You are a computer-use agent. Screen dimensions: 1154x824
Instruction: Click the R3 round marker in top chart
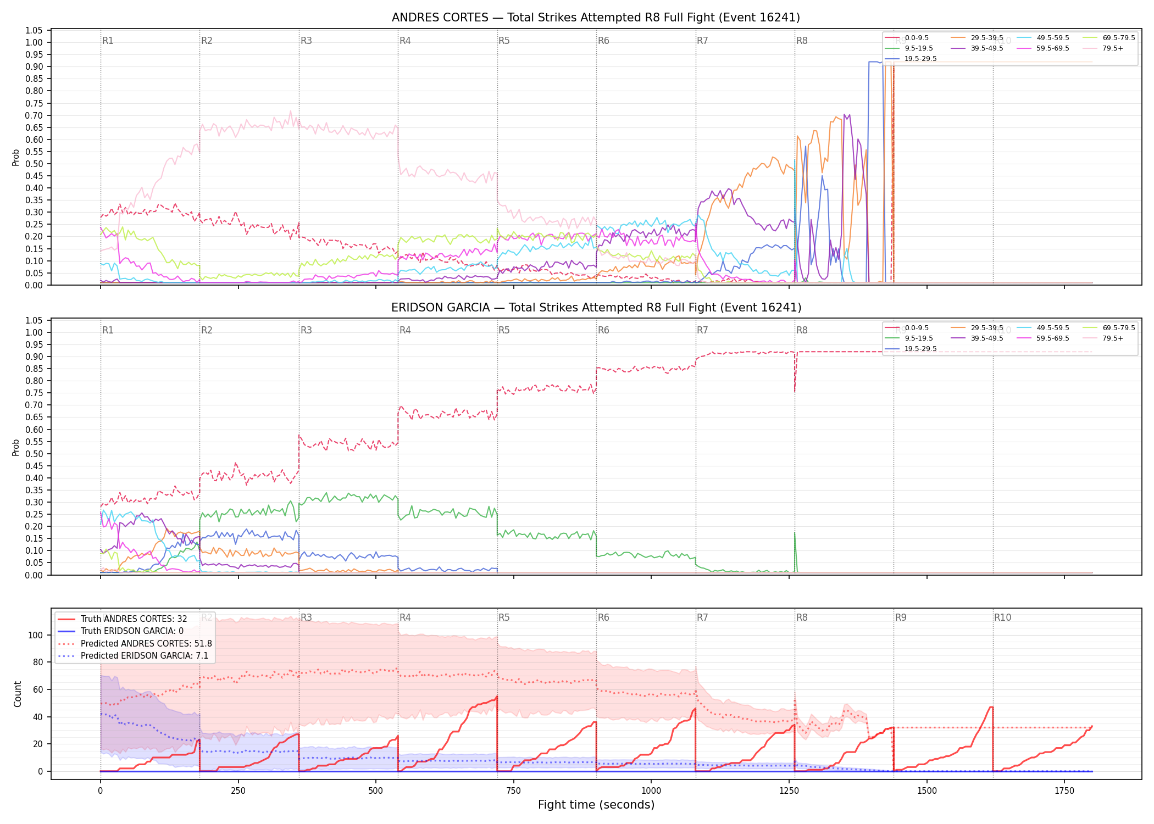click(x=306, y=41)
